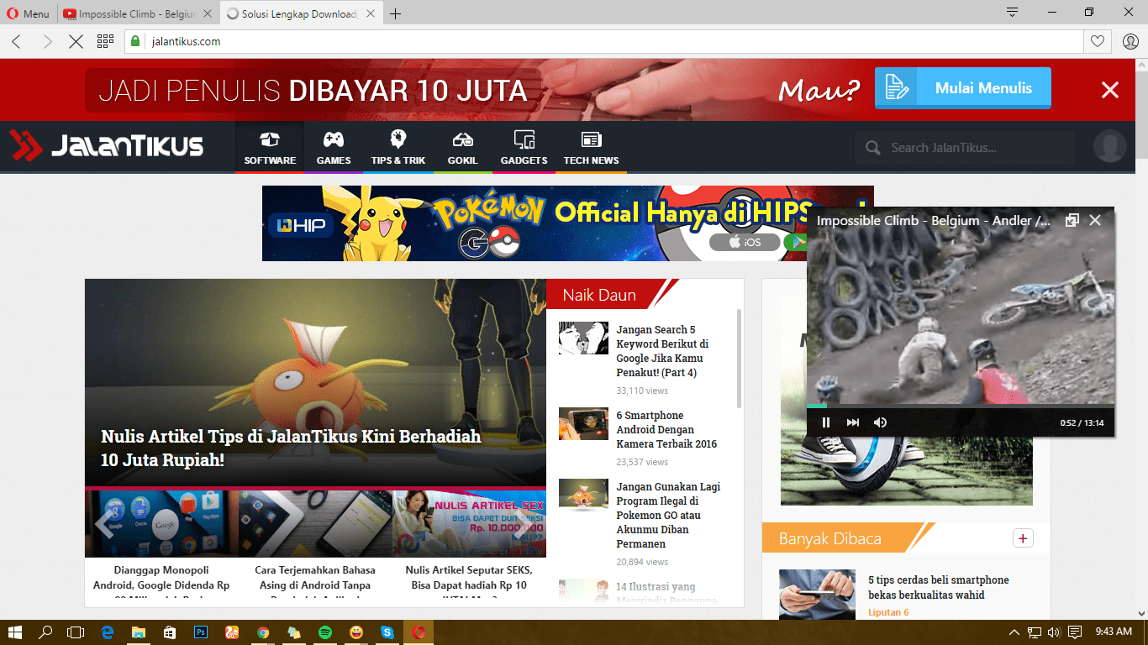The image size is (1148, 645).
Task: Open Dianggap Monopoli Android article thumbnail
Action: tap(161, 524)
